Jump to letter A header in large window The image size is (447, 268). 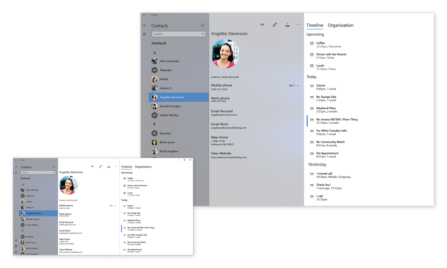click(x=155, y=53)
